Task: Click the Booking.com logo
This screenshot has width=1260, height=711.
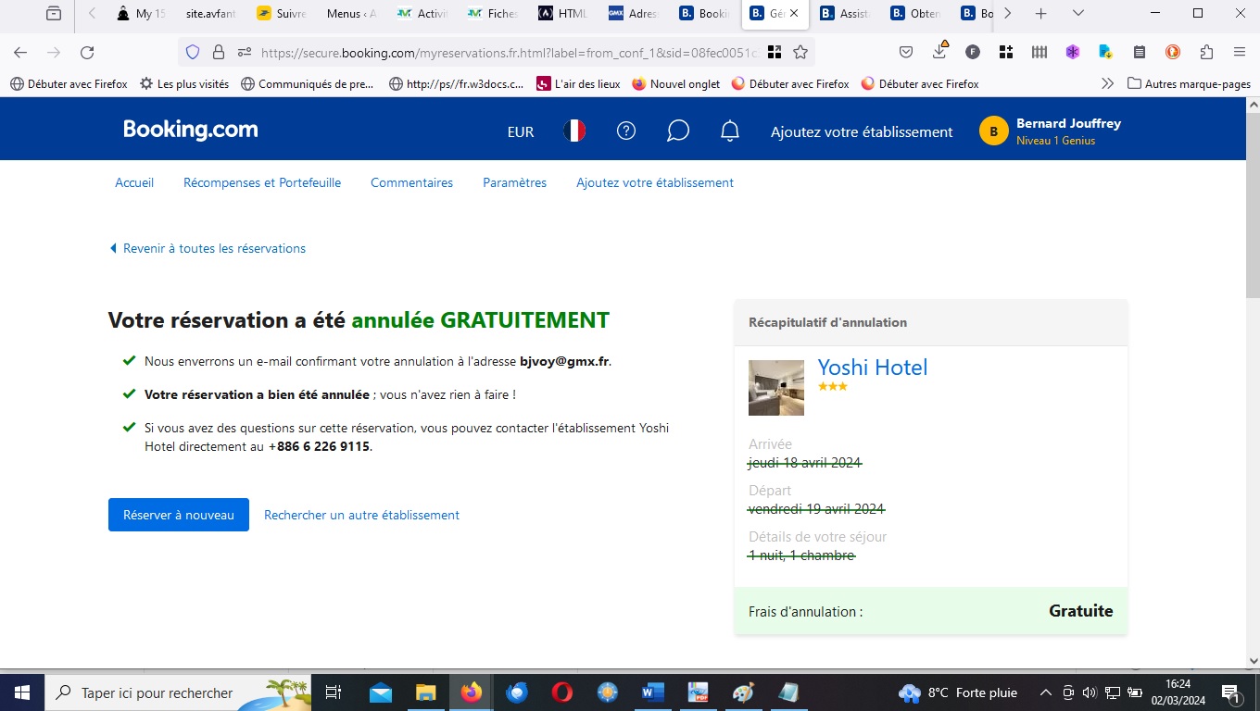Action: tap(191, 130)
